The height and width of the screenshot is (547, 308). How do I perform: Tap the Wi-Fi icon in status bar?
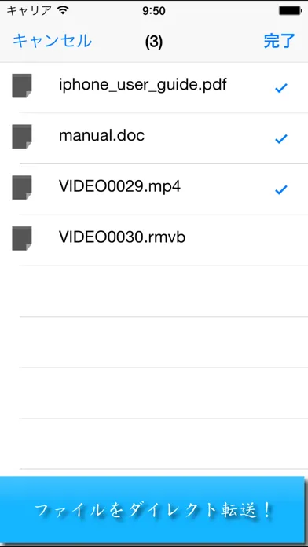click(x=63, y=10)
